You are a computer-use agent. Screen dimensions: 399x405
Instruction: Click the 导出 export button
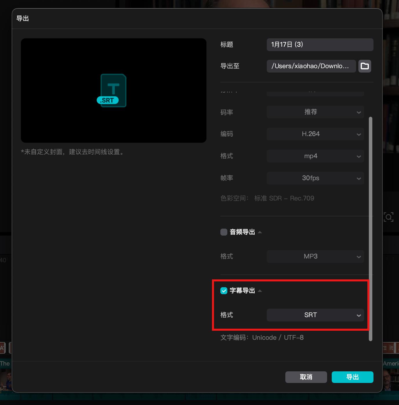[x=352, y=377]
